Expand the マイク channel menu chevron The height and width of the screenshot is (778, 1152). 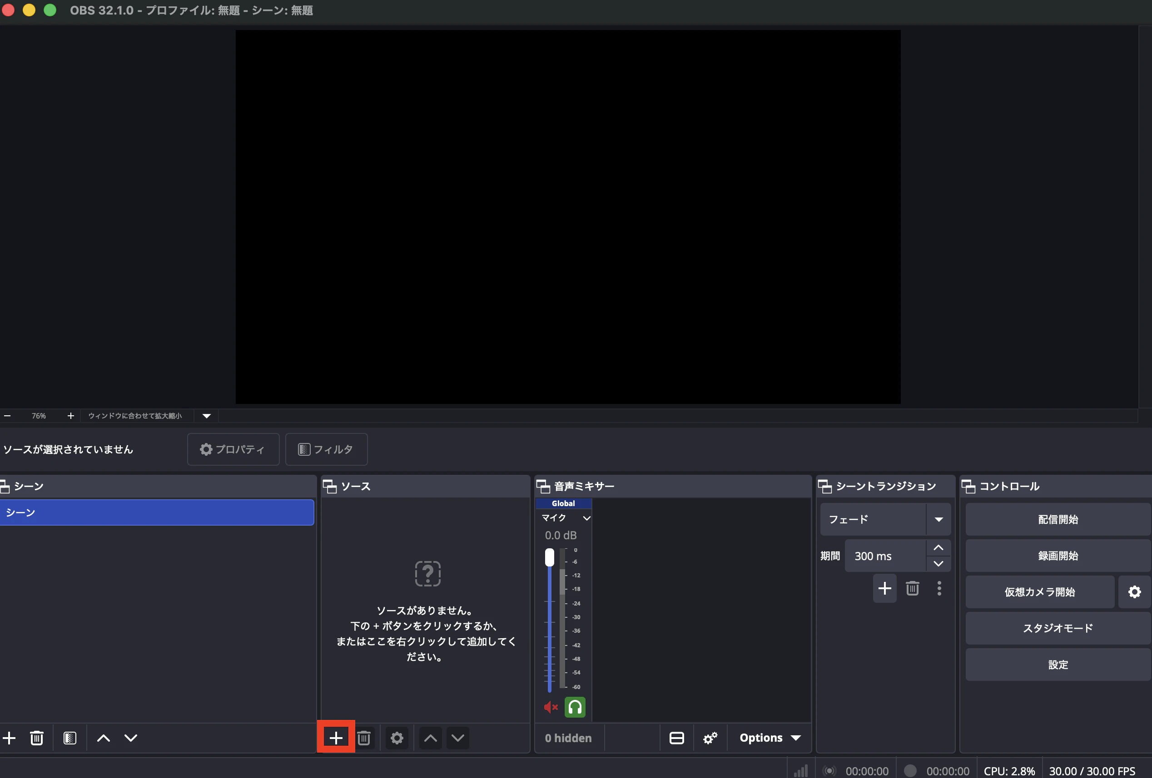point(586,518)
